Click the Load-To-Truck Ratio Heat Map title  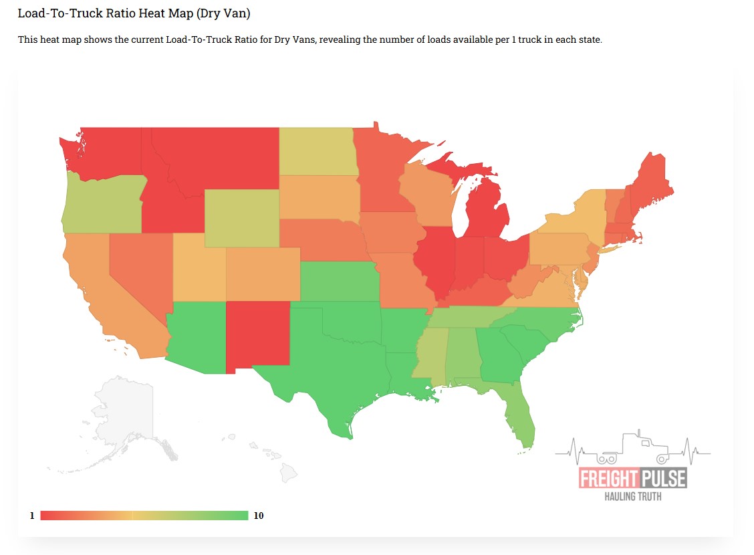(x=134, y=13)
